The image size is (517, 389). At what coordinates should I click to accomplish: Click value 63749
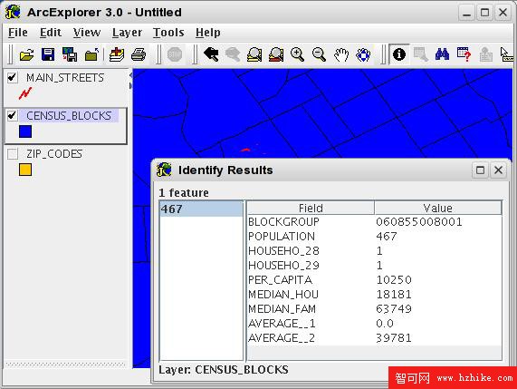click(x=394, y=309)
